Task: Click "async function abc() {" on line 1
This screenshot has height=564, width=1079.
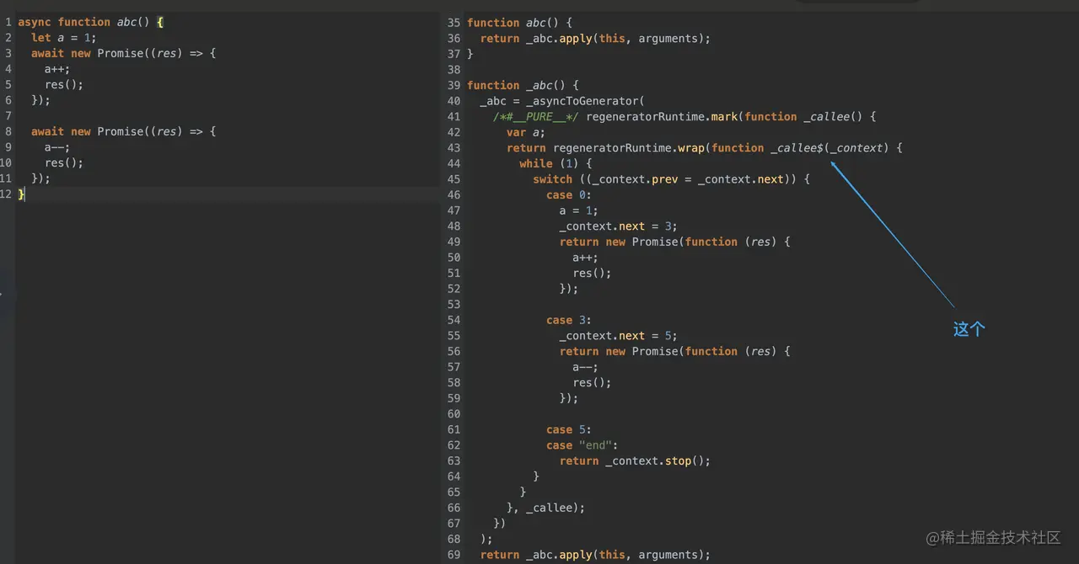Action: point(90,22)
